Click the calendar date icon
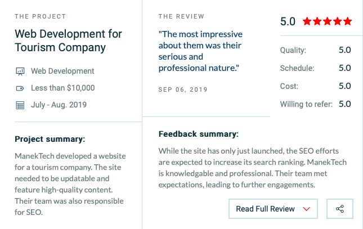The height and width of the screenshot is (229, 363). pos(20,105)
